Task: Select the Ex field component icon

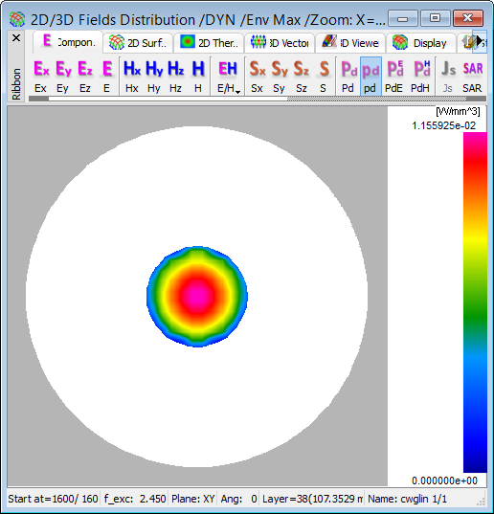Action: coord(41,76)
